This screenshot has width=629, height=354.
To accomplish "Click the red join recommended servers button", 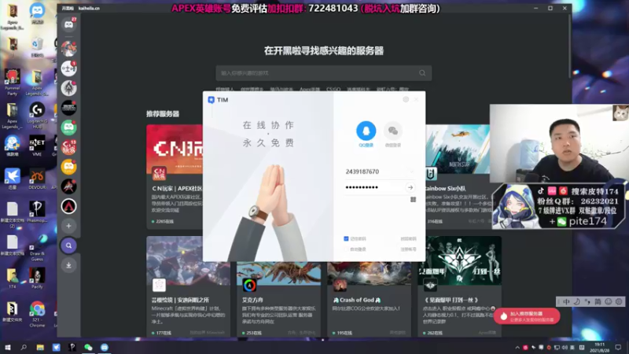I will coord(527,316).
